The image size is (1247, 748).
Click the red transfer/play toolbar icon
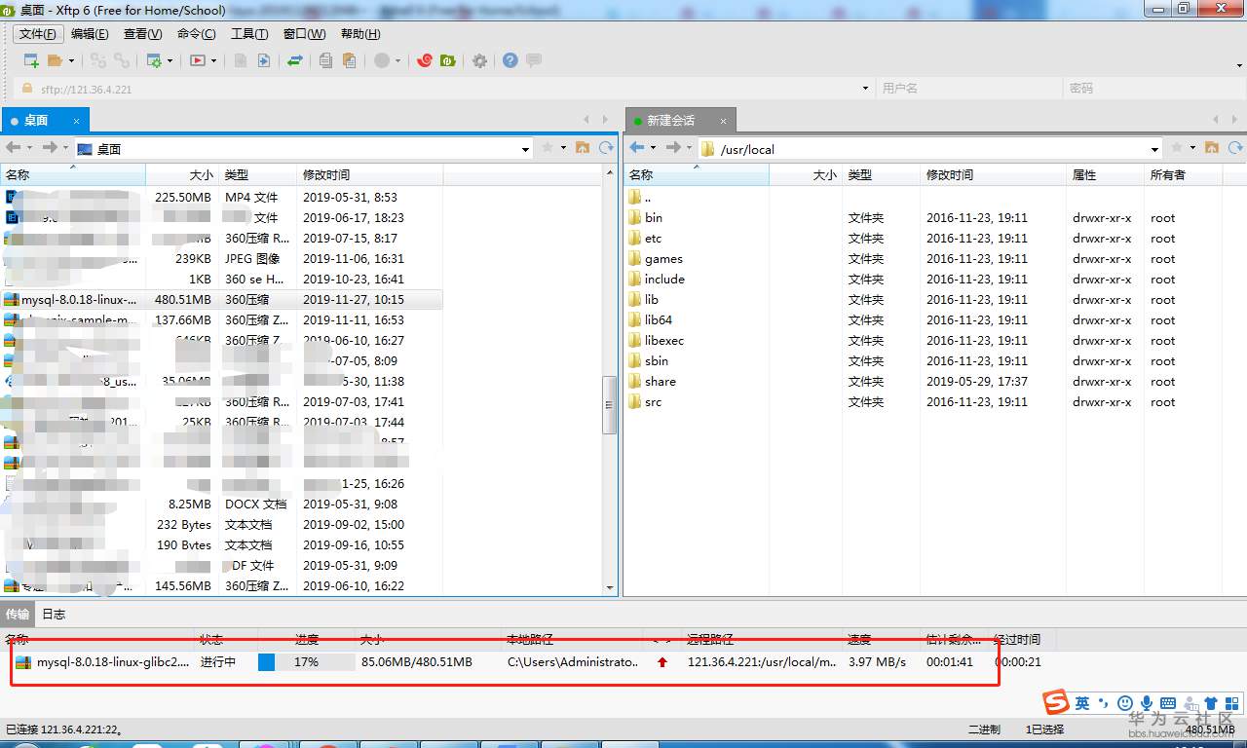tap(198, 60)
